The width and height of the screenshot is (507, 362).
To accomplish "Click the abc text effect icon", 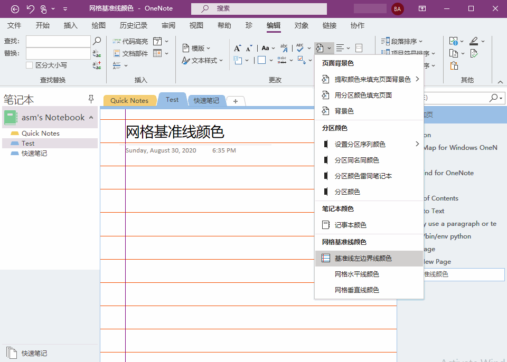I will [284, 48].
